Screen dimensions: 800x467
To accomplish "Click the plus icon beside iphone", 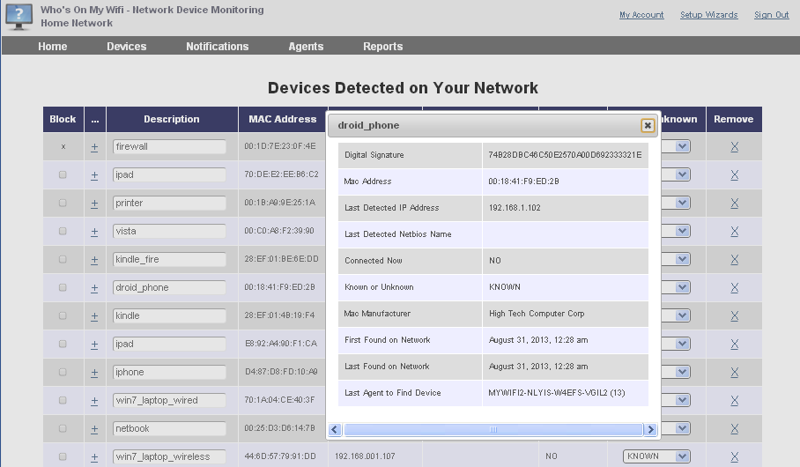I will click(x=94, y=373).
